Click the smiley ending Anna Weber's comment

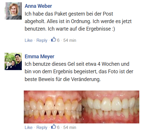point(113,29)
